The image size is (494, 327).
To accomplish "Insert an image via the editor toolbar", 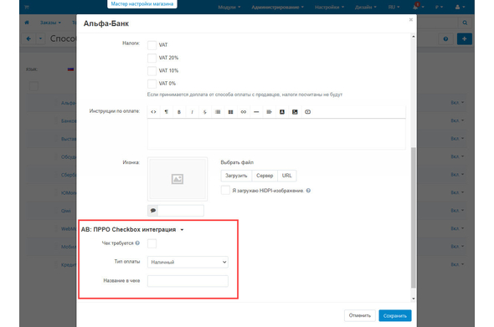I will point(295,112).
